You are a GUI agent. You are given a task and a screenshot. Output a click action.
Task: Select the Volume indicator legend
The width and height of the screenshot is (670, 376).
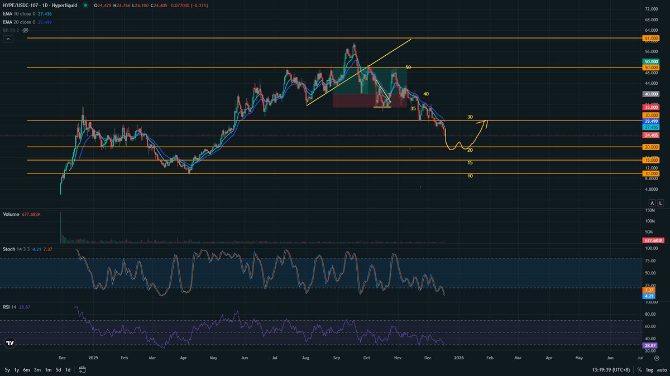point(12,215)
